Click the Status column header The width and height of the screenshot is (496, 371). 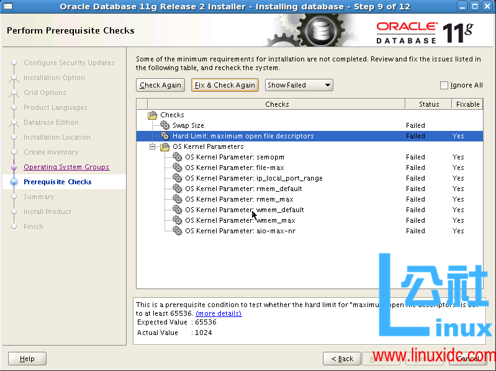click(x=428, y=104)
